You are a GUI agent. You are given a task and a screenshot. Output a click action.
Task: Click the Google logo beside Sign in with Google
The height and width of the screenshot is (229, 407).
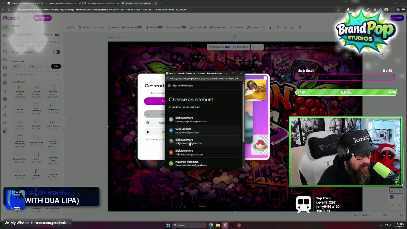point(169,86)
